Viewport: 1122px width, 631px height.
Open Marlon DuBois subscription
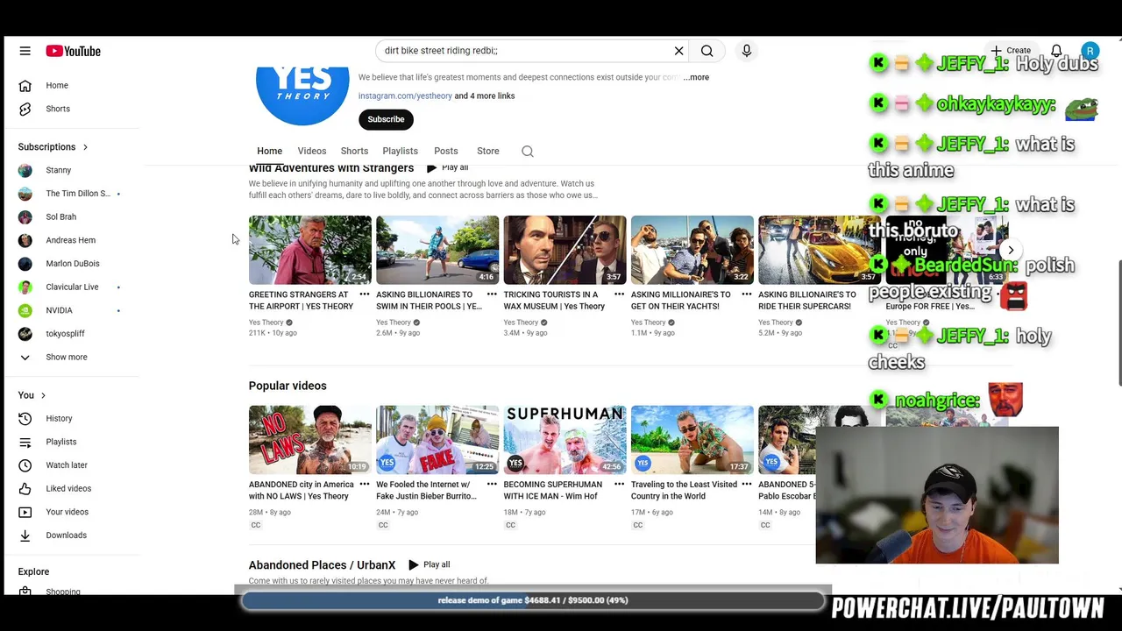(x=72, y=263)
